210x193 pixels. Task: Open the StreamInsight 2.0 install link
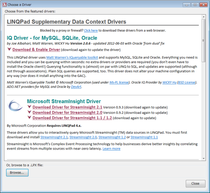(83, 137)
